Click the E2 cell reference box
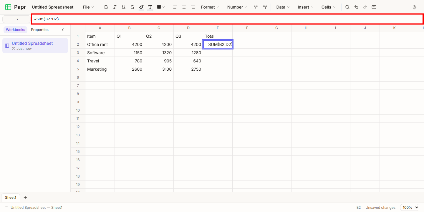The height and width of the screenshot is (212, 424). click(16, 19)
